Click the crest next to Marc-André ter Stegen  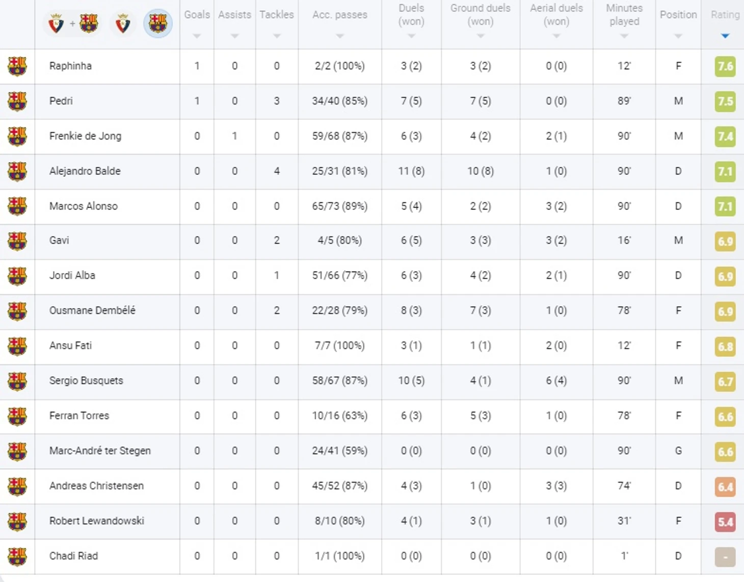[x=17, y=451]
